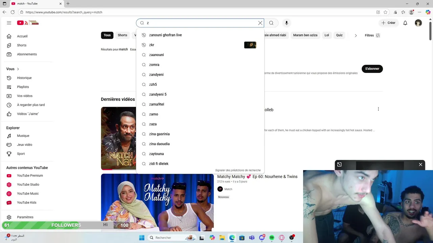Expand the Vous section chevron
Screen dimensions: 433x243
[x=18, y=69]
